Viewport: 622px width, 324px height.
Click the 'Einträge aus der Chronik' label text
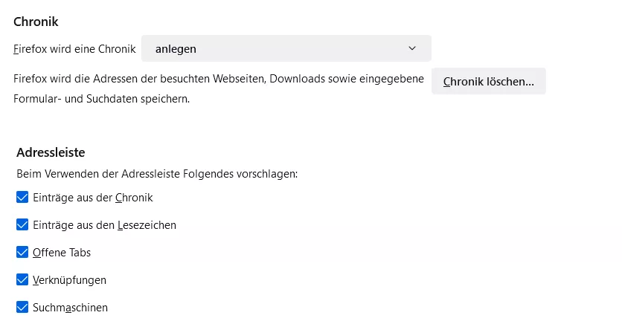[93, 198]
